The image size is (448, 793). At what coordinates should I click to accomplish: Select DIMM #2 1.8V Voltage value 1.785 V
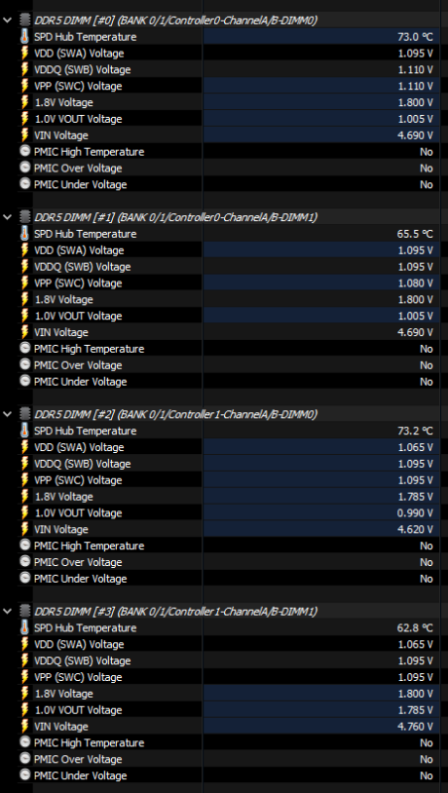tap(415, 497)
